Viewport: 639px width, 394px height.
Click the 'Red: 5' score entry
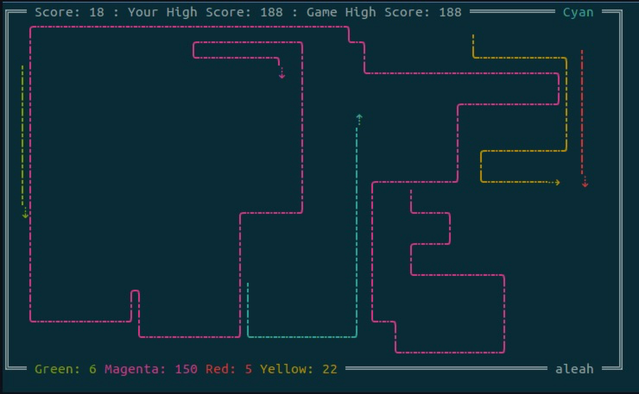tap(229, 369)
